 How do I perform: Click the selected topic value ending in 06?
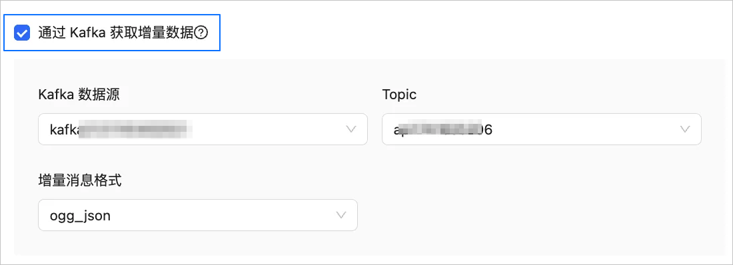pyautogui.click(x=442, y=129)
